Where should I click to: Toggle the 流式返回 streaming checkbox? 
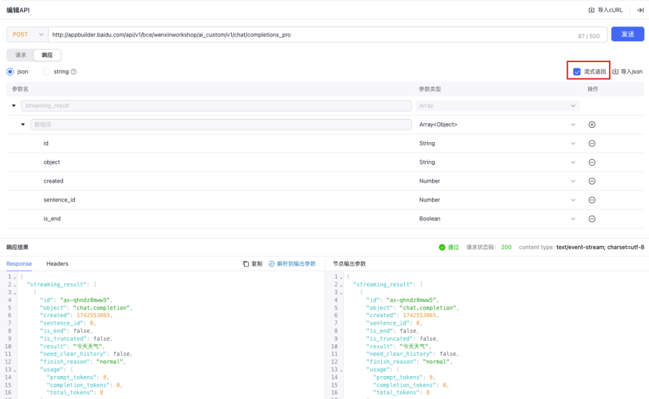click(577, 72)
